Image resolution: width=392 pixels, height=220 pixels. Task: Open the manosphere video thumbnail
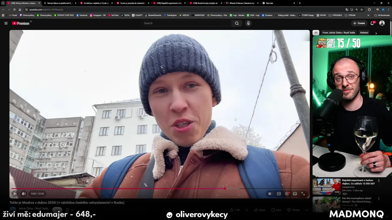[x=326, y=204]
